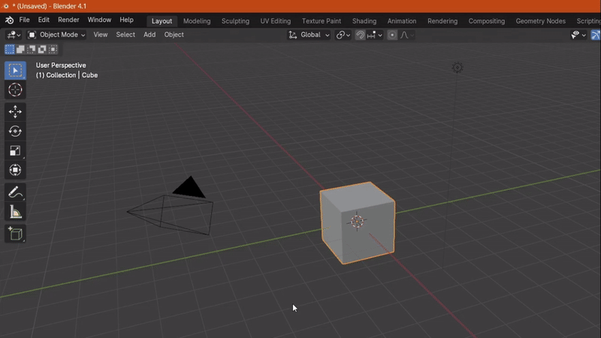Switch to the Animation workspace tab
The height and width of the screenshot is (338, 601).
[402, 21]
